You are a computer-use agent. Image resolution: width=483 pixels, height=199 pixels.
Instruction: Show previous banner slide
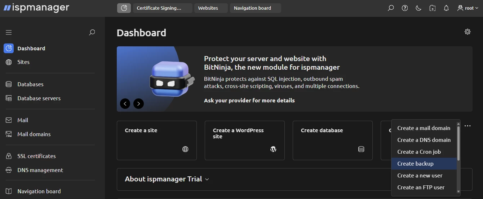pyautogui.click(x=125, y=104)
